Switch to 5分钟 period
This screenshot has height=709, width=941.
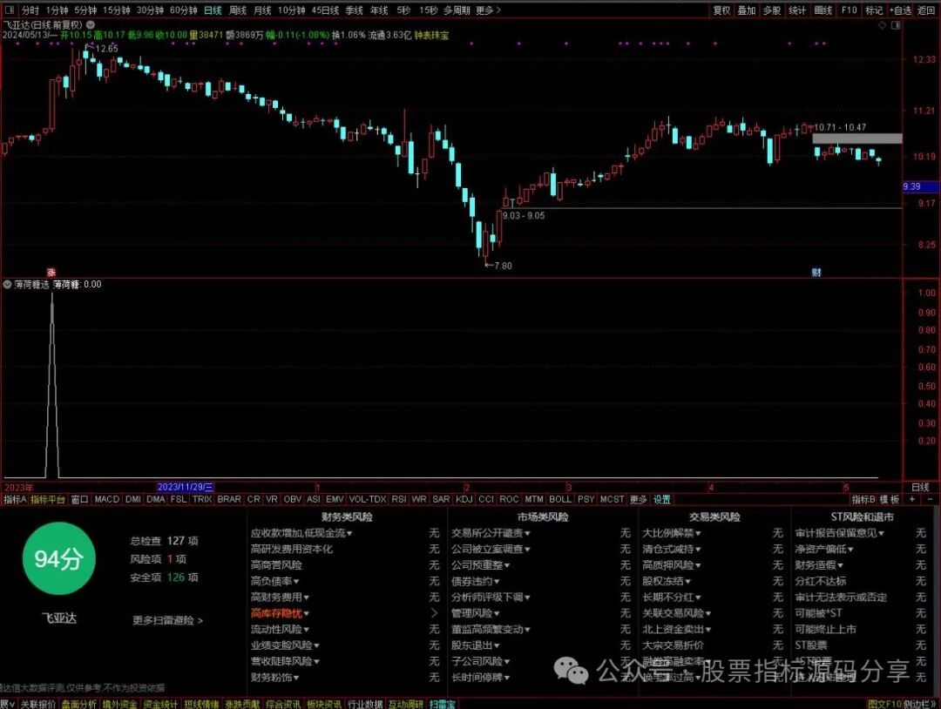tap(85, 10)
